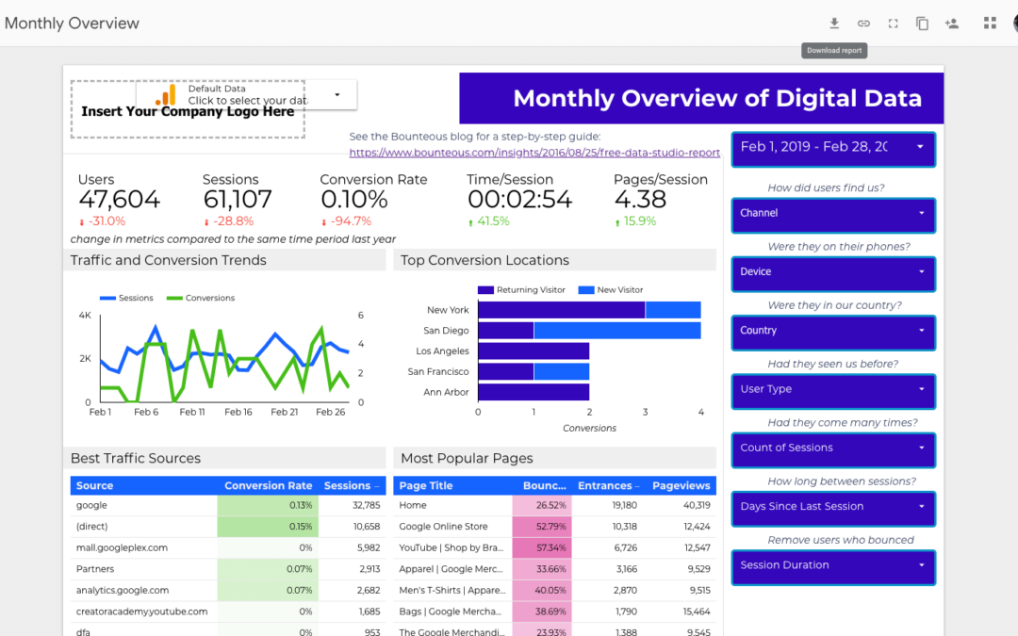Click the add-person share icon
The image size is (1018, 636).
[x=952, y=24]
